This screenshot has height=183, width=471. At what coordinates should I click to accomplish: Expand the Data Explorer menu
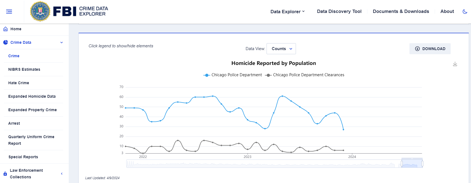point(287,12)
